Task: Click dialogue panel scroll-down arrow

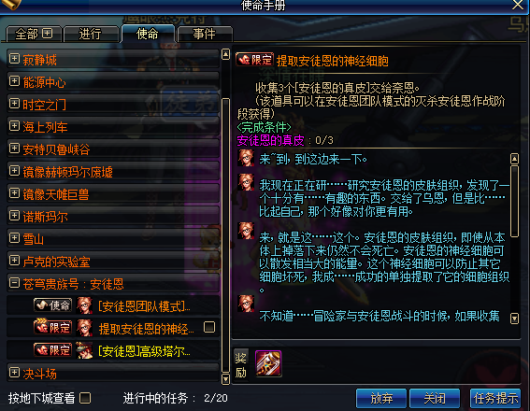Action: pos(514,319)
